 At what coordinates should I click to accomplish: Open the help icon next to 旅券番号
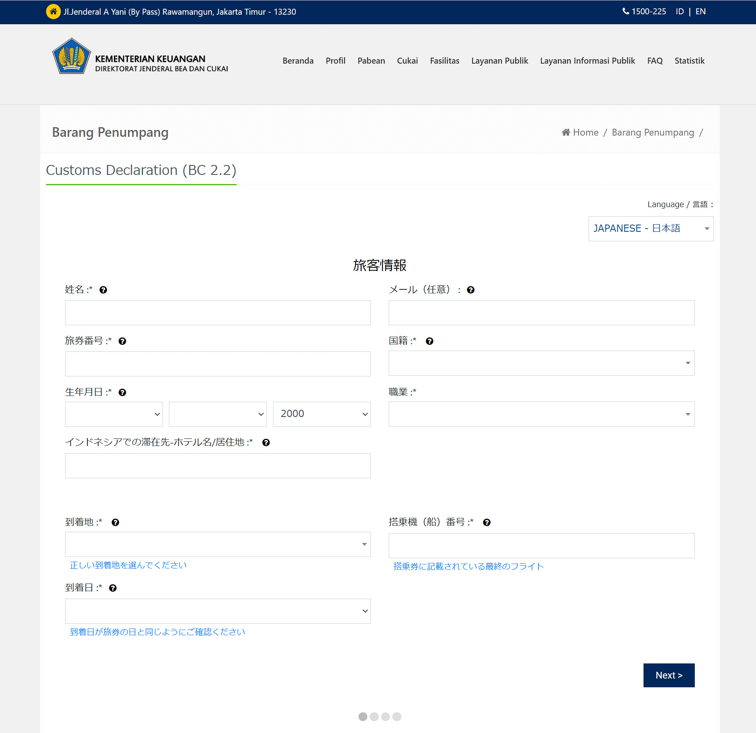[122, 341]
